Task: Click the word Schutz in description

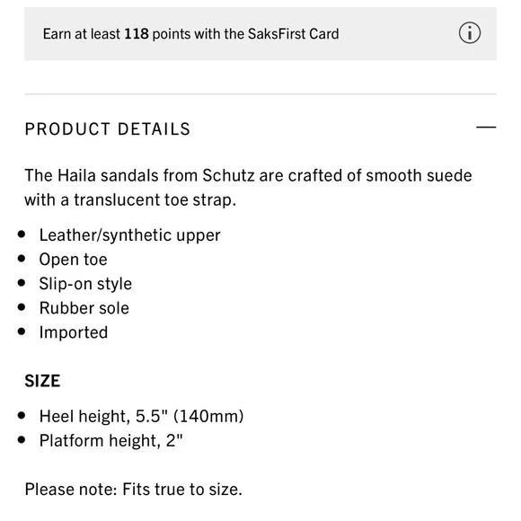Action: click(x=228, y=175)
